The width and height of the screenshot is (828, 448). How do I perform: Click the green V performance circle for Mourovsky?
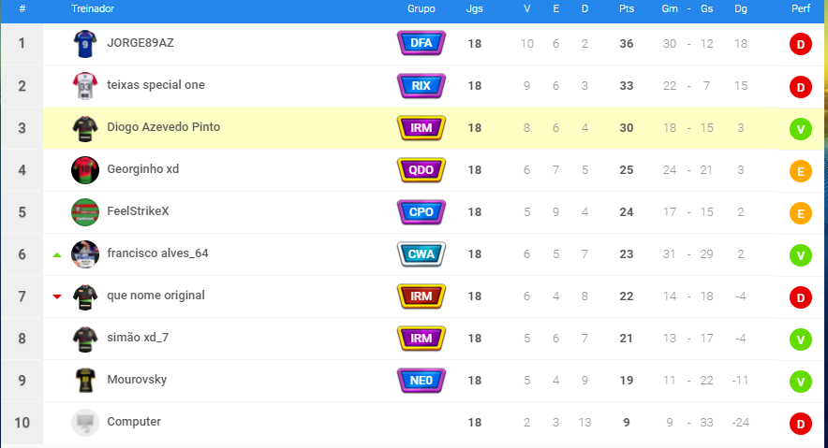coord(801,382)
